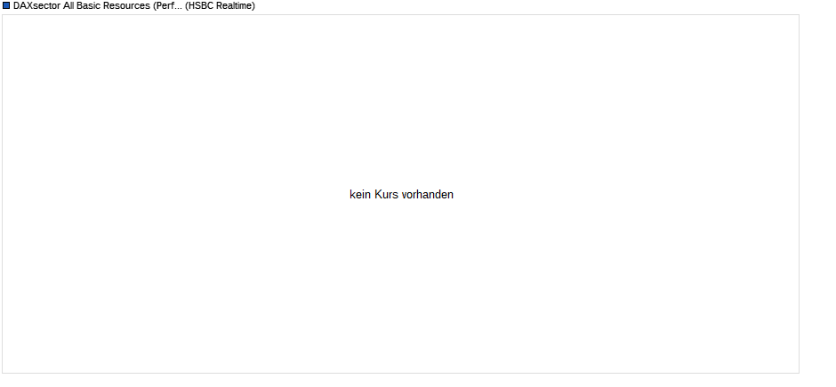
Task: Select the DAXsector All Basic Resources legend label
Action: (x=133, y=6)
